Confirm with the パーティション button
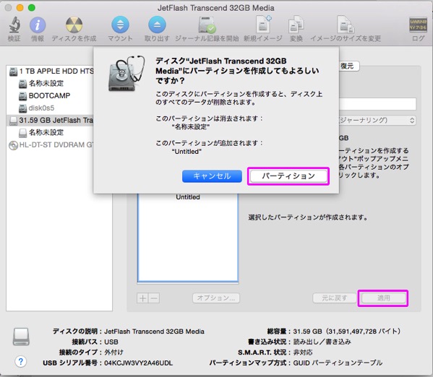 click(288, 176)
